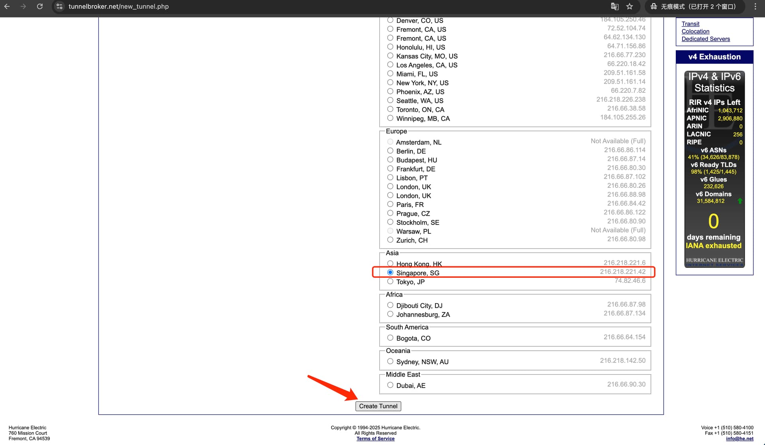This screenshot has width=765, height=445.
Task: Click the incognito mode indicator
Action: click(x=694, y=6)
